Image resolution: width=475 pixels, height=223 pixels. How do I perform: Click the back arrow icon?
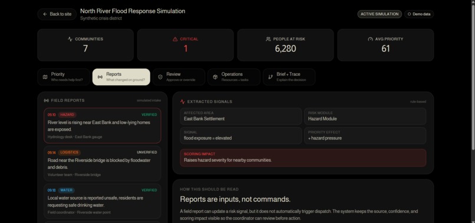tap(45, 14)
